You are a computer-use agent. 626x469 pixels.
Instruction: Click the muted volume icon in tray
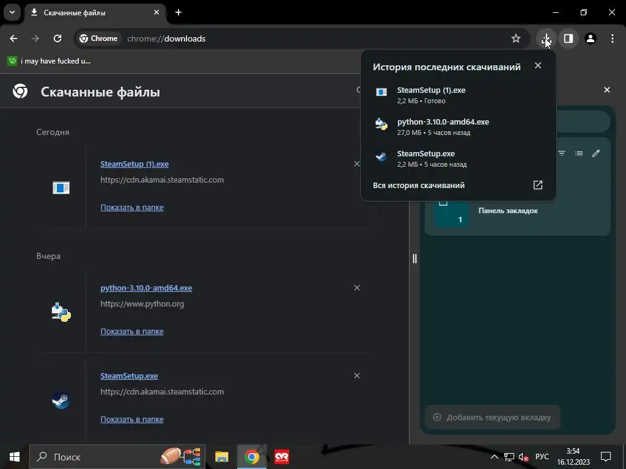coord(523,457)
